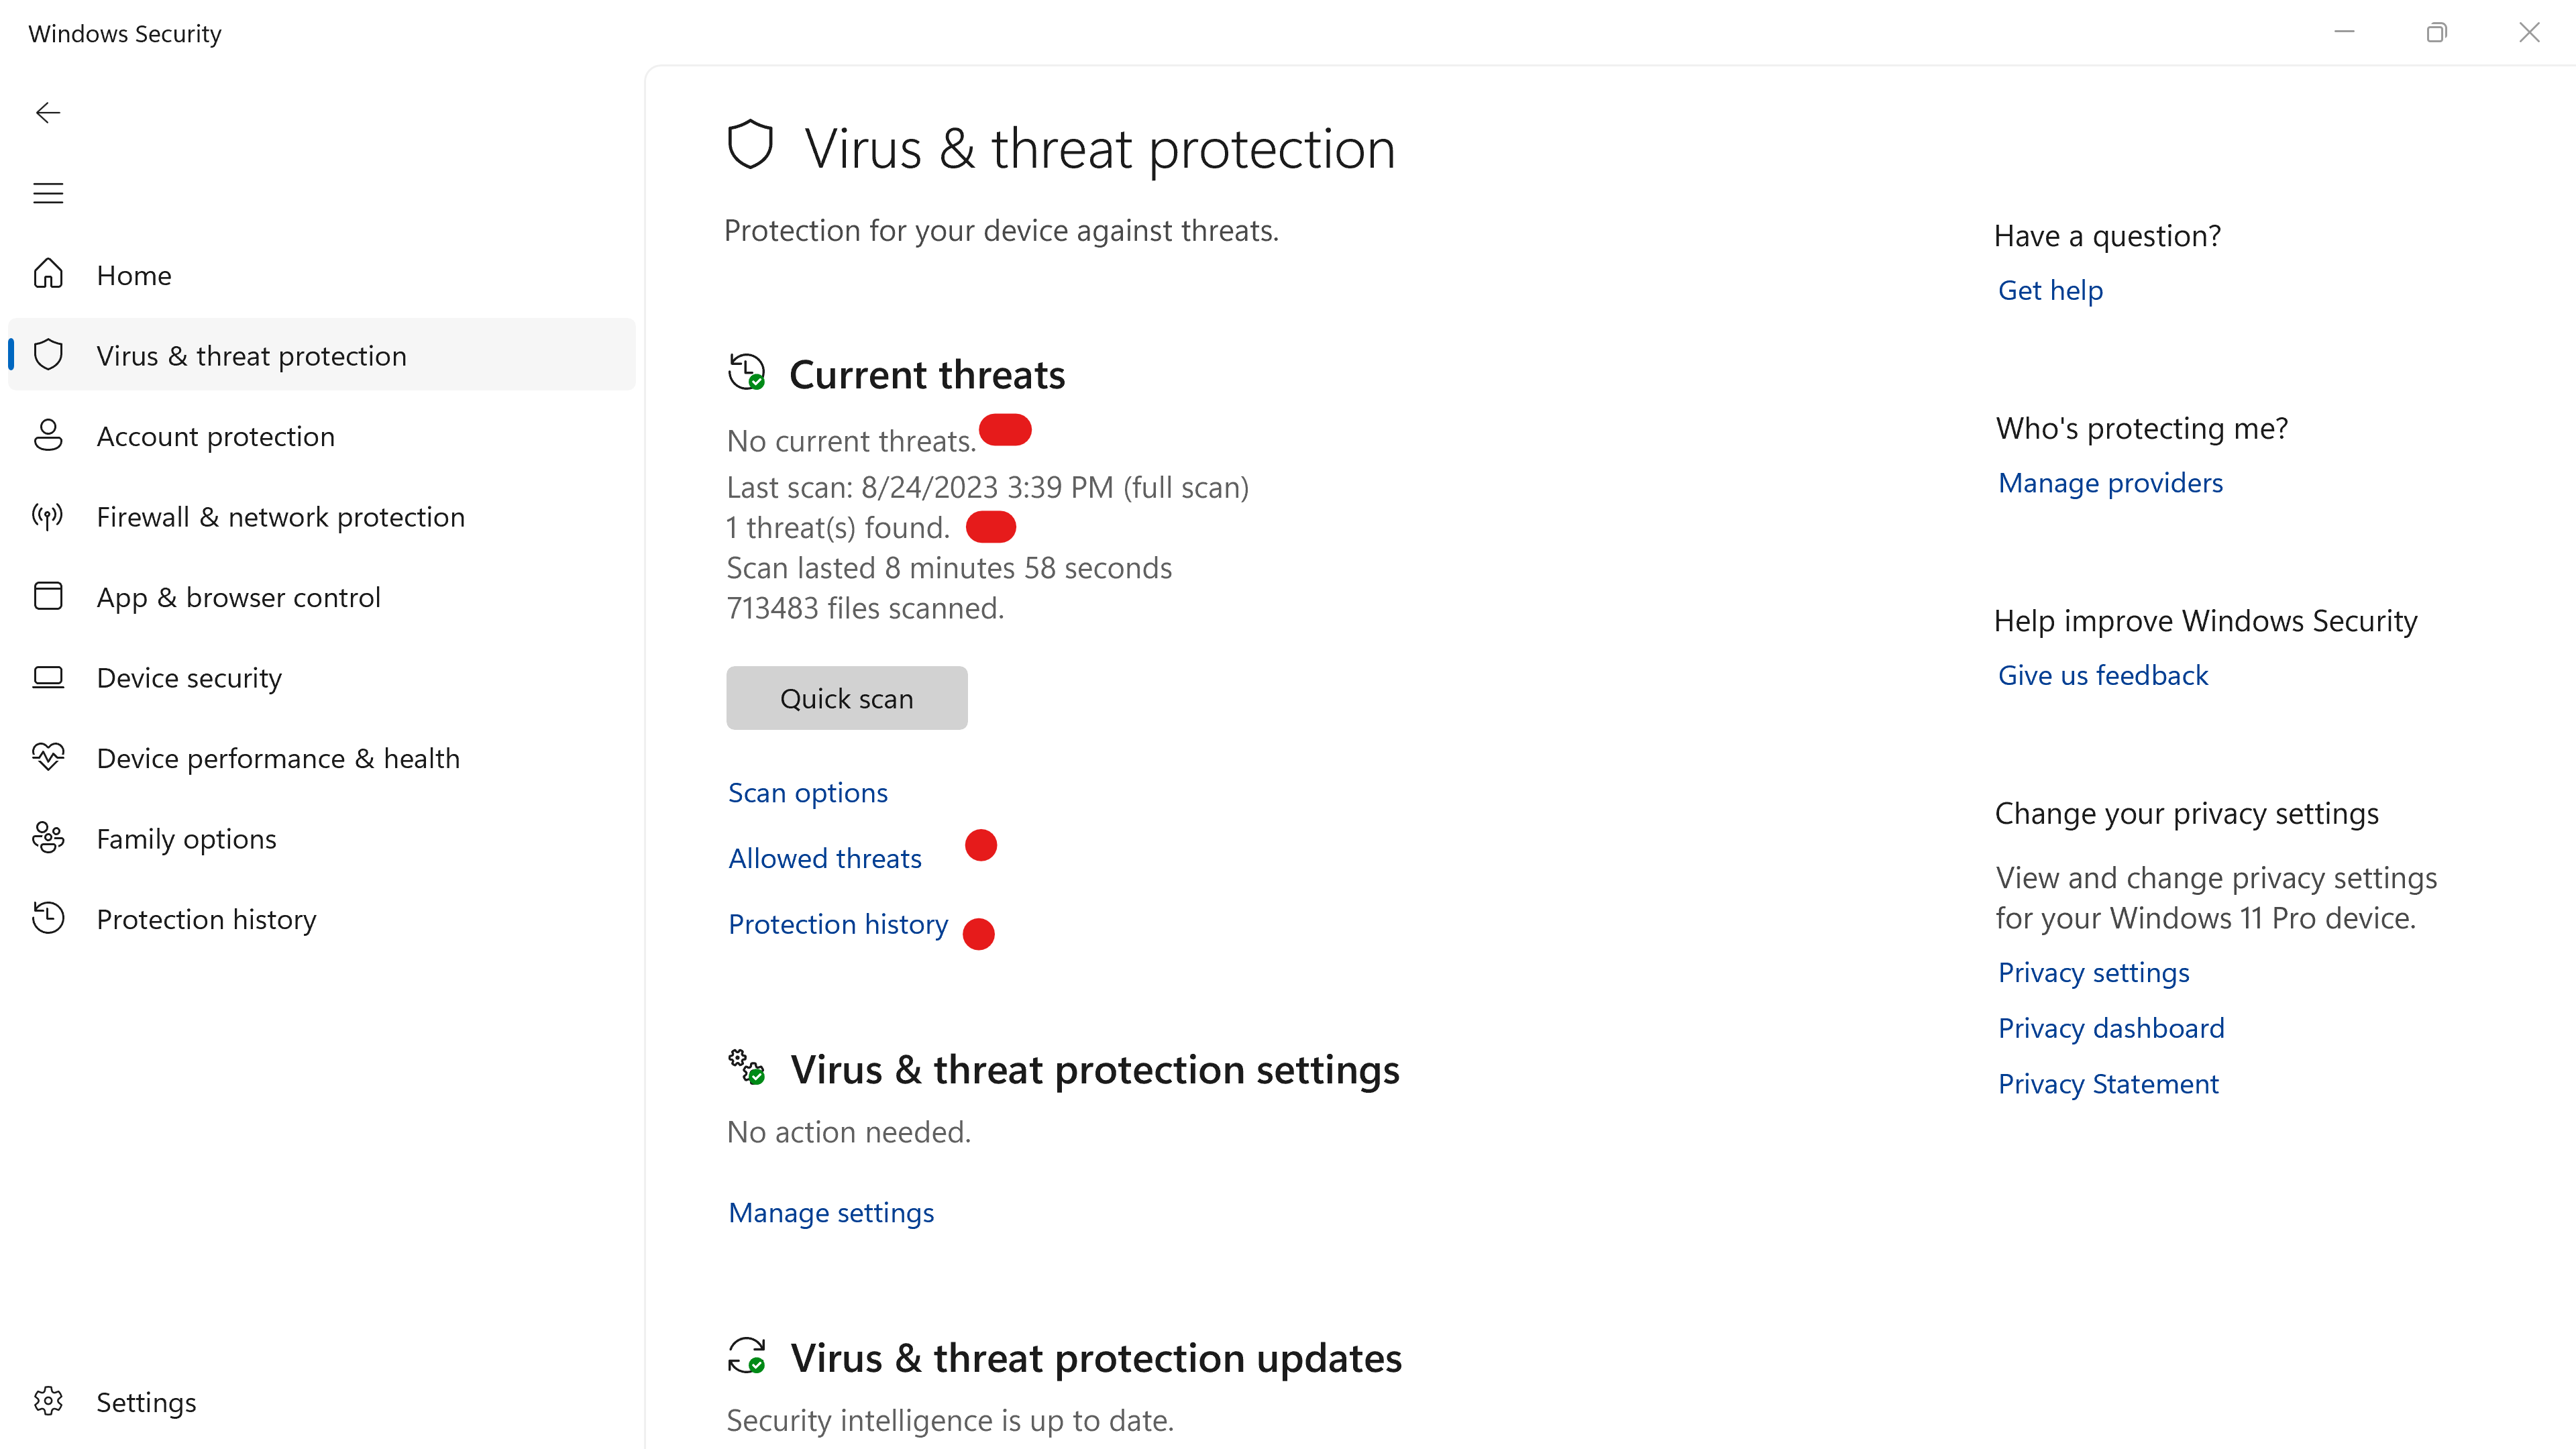Viewport: 2576px width, 1449px height.
Task: Click the Protection history clock icon
Action: pos(48,918)
